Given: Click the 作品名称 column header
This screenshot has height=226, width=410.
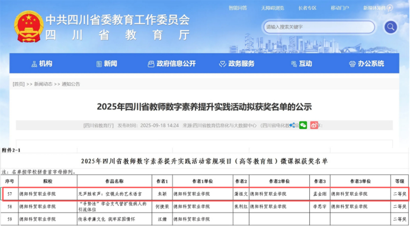Looking at the screenshot, I should coord(114,181).
